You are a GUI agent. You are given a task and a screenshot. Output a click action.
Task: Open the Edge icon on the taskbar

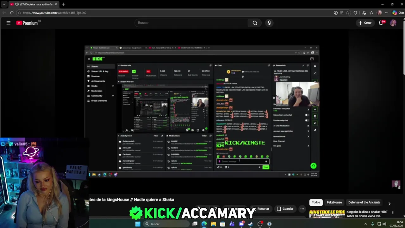click(204, 224)
